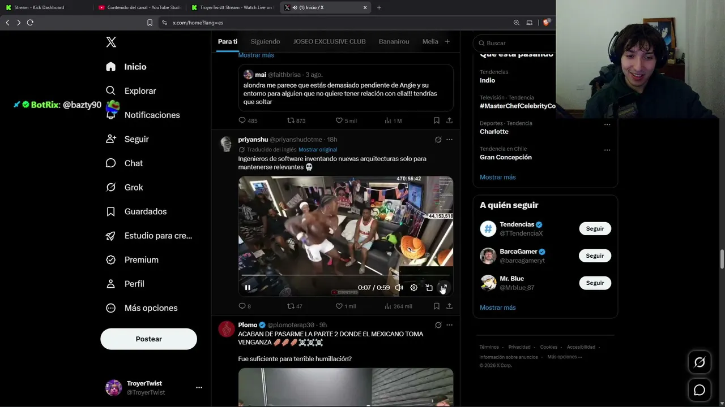Pause the video in priyanshu's post

click(248, 288)
